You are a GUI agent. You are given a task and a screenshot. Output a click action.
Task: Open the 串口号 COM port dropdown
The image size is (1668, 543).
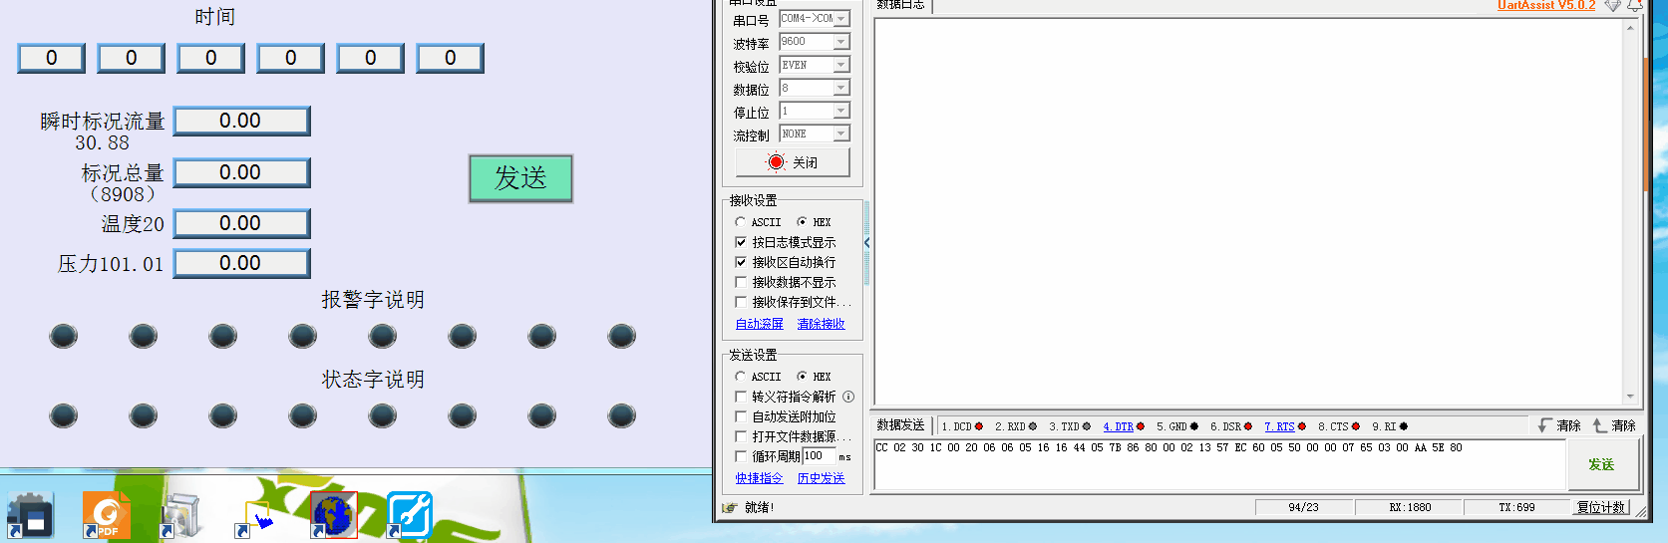click(x=841, y=19)
